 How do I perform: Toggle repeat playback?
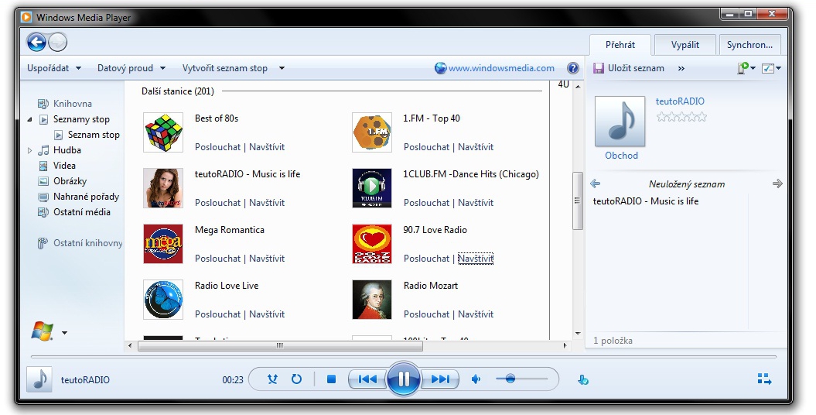297,379
